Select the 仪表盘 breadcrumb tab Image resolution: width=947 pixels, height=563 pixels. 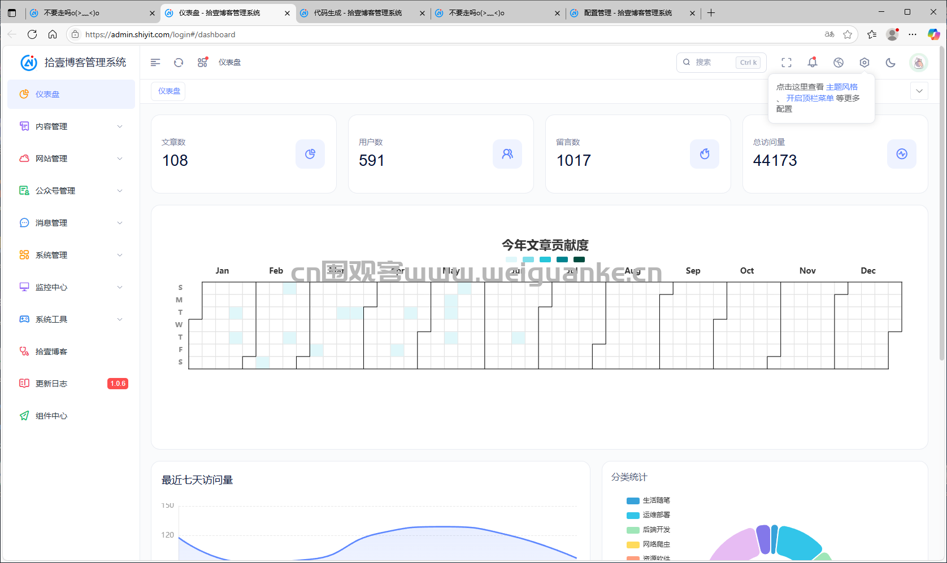click(168, 91)
